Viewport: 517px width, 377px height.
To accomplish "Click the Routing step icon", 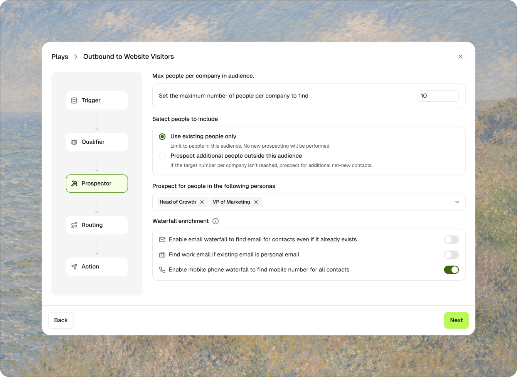I will (74, 225).
